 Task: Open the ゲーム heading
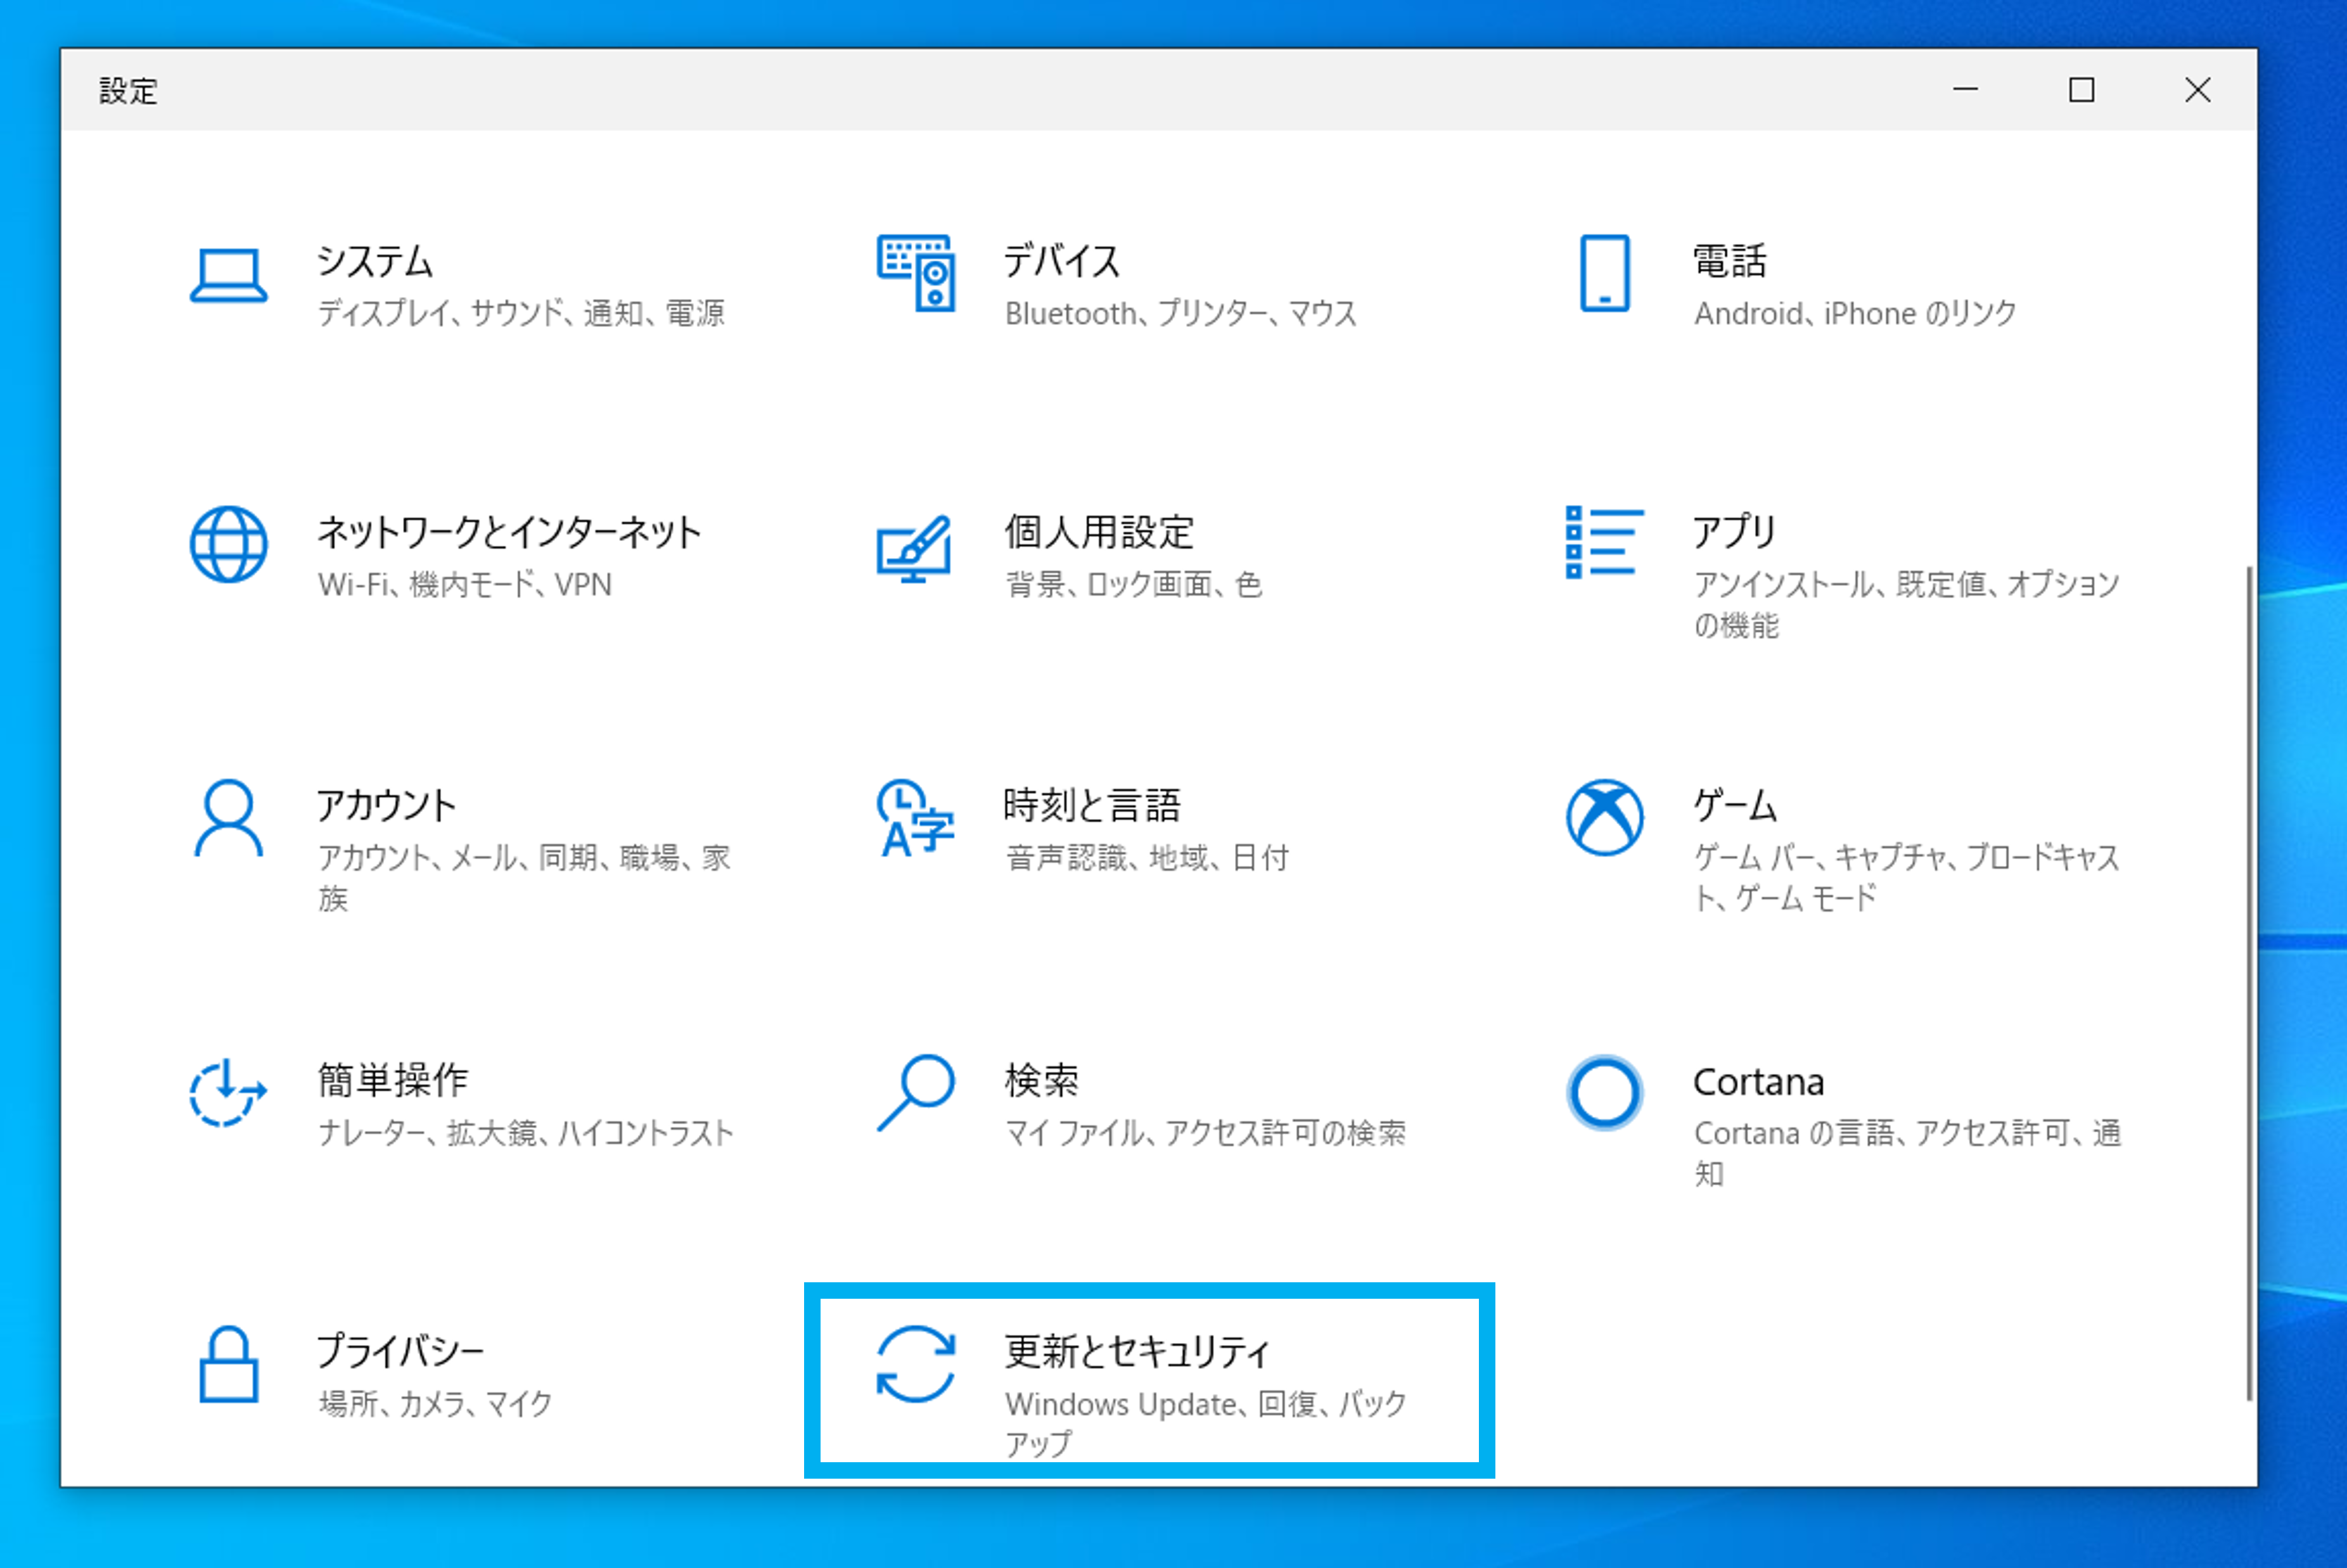[x=1735, y=806]
